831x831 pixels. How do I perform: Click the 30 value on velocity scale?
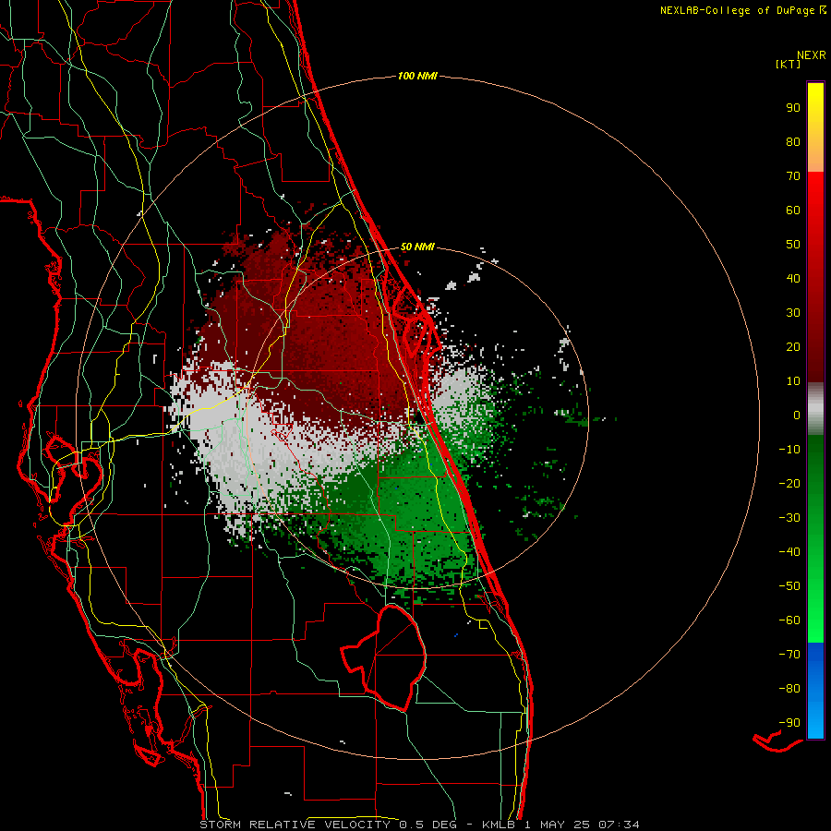click(793, 313)
